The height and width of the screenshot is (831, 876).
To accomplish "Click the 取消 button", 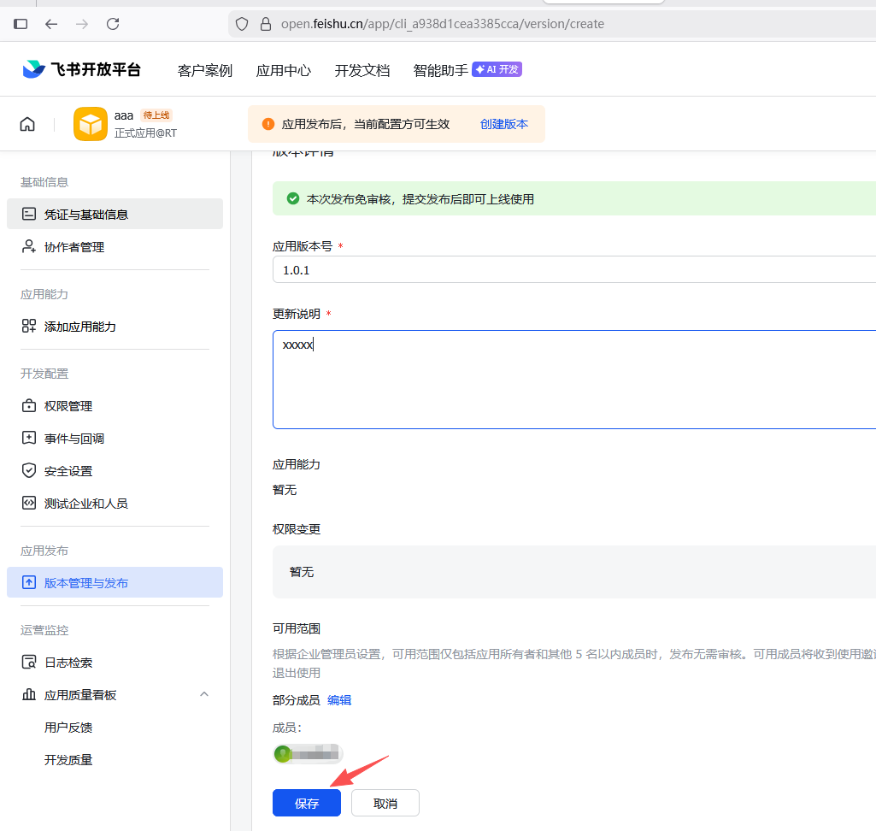I will [385, 803].
